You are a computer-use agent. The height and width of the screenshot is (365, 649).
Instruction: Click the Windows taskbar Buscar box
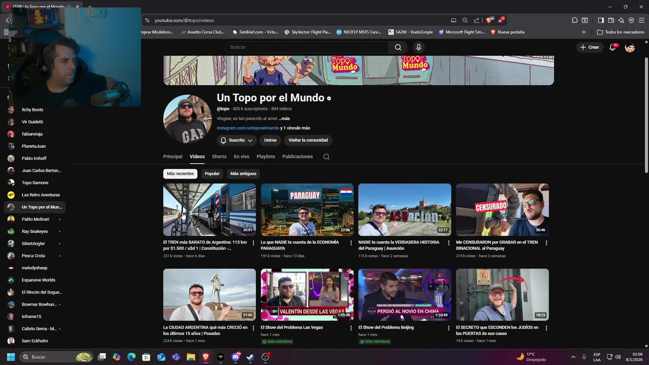click(x=56, y=357)
